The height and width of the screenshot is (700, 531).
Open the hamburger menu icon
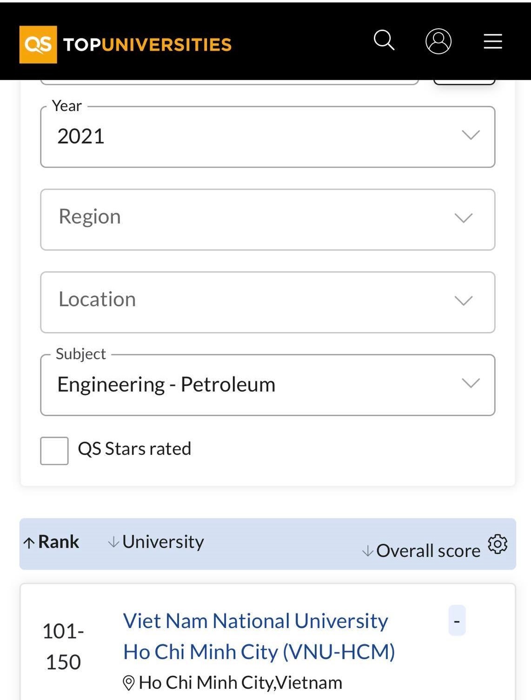coord(493,41)
